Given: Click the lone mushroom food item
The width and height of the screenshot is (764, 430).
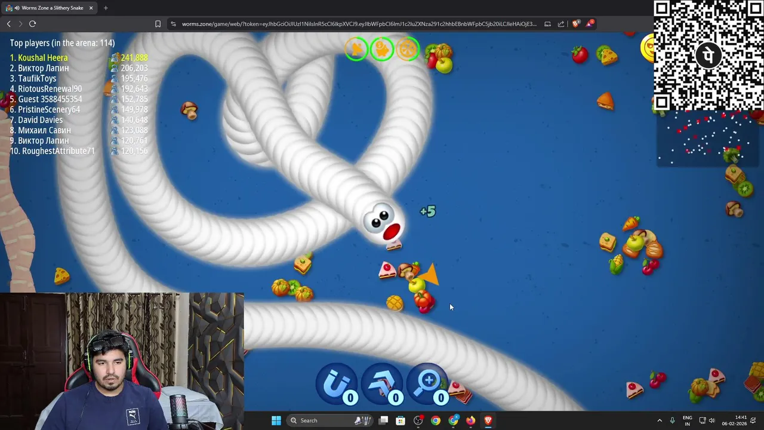Looking at the screenshot, I should [x=190, y=110].
